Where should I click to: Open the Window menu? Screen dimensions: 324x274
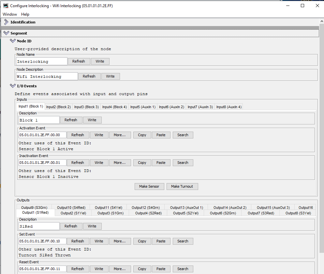click(10, 14)
